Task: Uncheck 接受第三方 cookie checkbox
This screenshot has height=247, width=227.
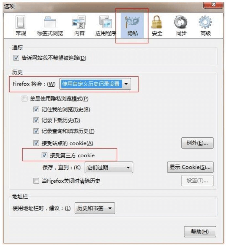Action: (44, 155)
